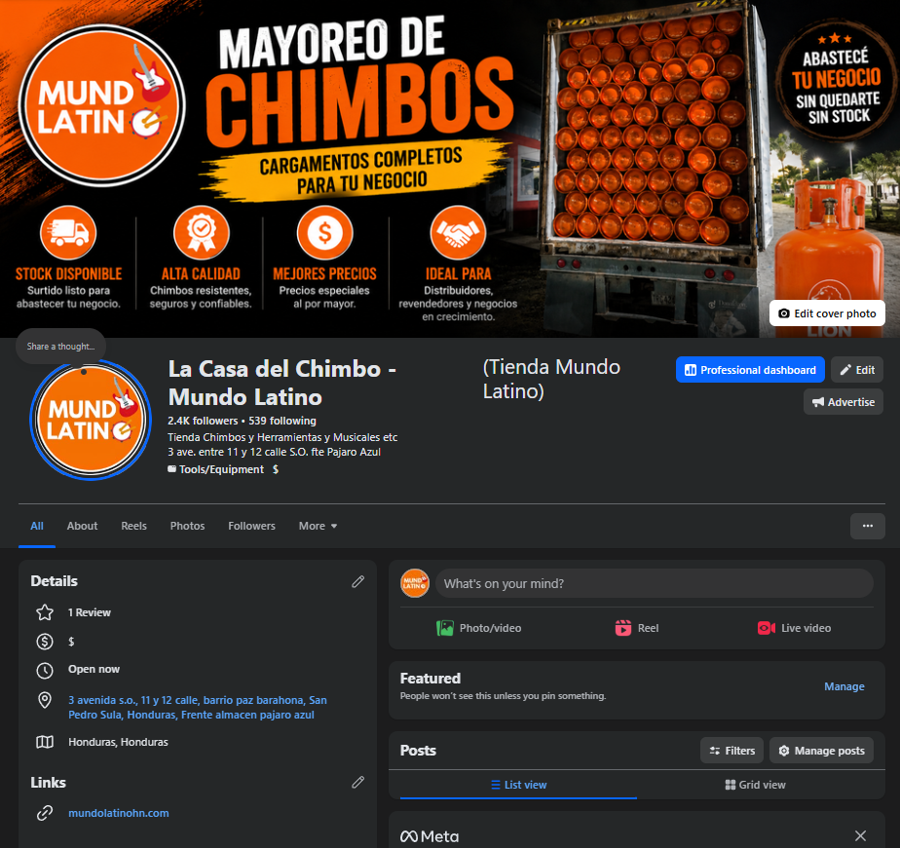This screenshot has height=848, width=900.
Task: Click the What's on your mind field
Action: (x=655, y=583)
